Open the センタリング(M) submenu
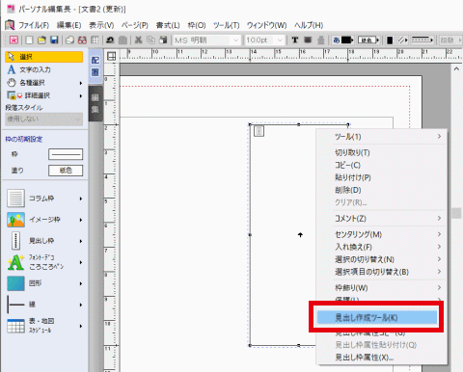 click(381, 234)
